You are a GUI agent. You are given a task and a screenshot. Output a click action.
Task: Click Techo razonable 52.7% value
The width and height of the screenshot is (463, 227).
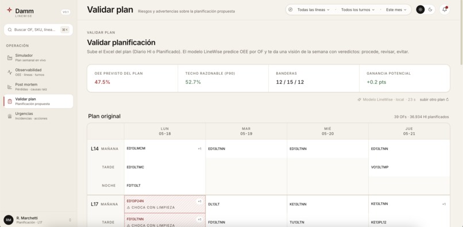(x=193, y=82)
